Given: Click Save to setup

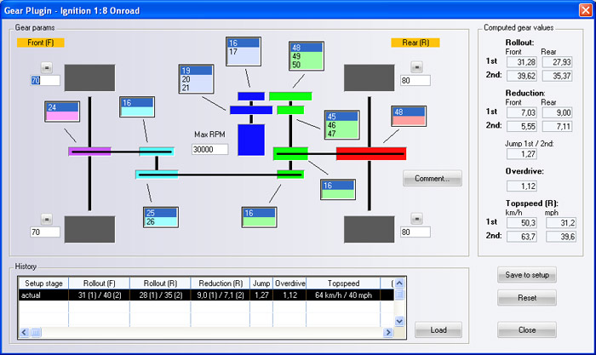Looking at the screenshot, I should click(x=527, y=275).
